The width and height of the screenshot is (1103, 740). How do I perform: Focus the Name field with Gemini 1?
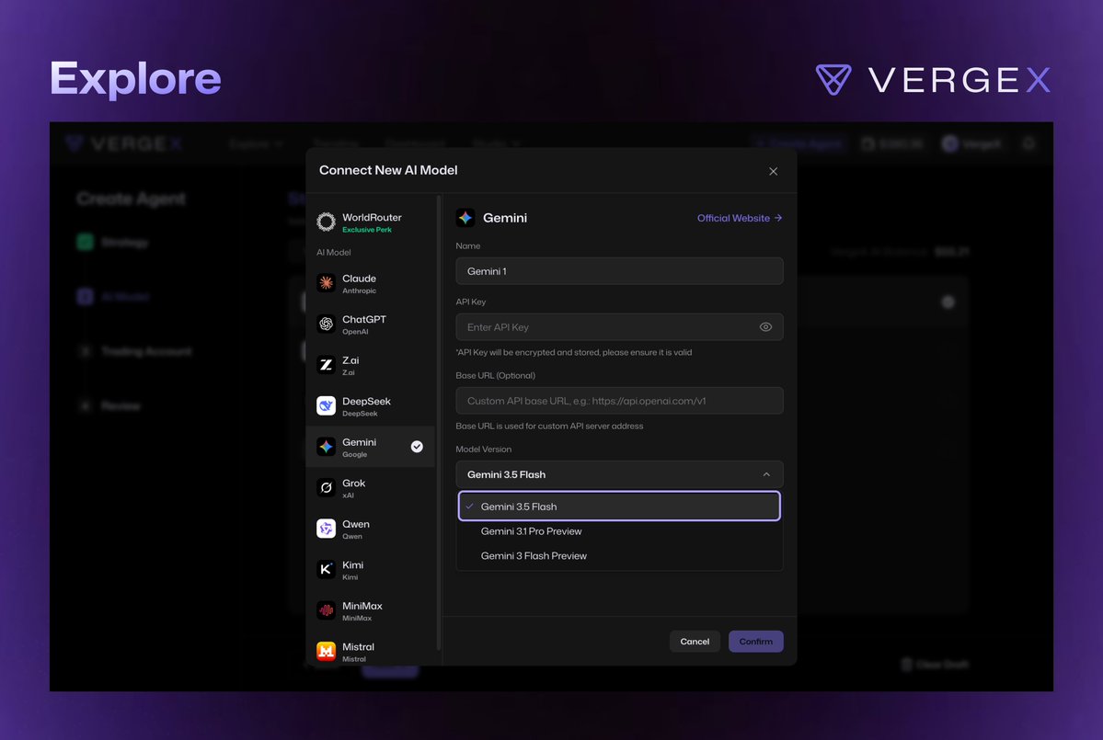(619, 270)
